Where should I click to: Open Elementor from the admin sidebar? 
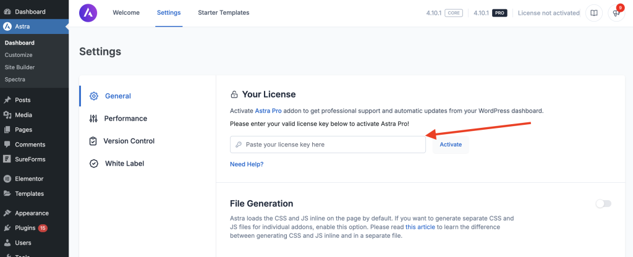tap(29, 179)
